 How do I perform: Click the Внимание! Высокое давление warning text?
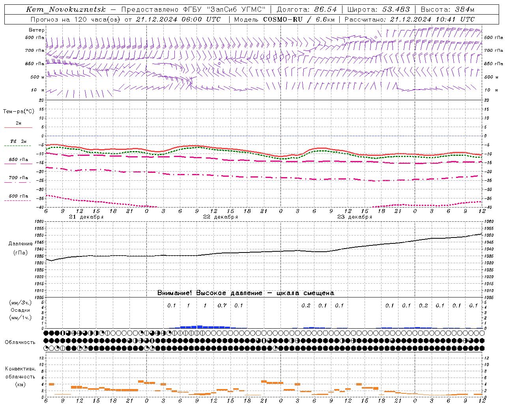tap(246, 293)
